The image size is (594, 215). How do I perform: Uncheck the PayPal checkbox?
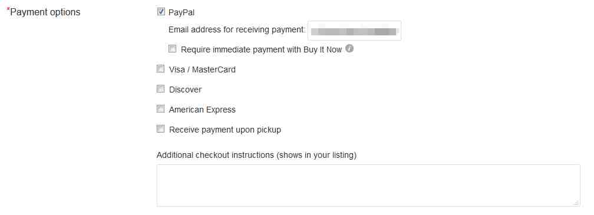click(161, 12)
